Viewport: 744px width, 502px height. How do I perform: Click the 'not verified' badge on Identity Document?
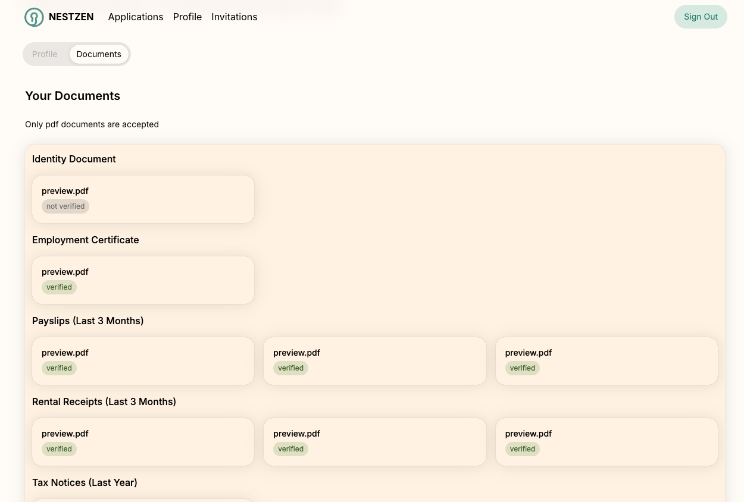(x=65, y=206)
